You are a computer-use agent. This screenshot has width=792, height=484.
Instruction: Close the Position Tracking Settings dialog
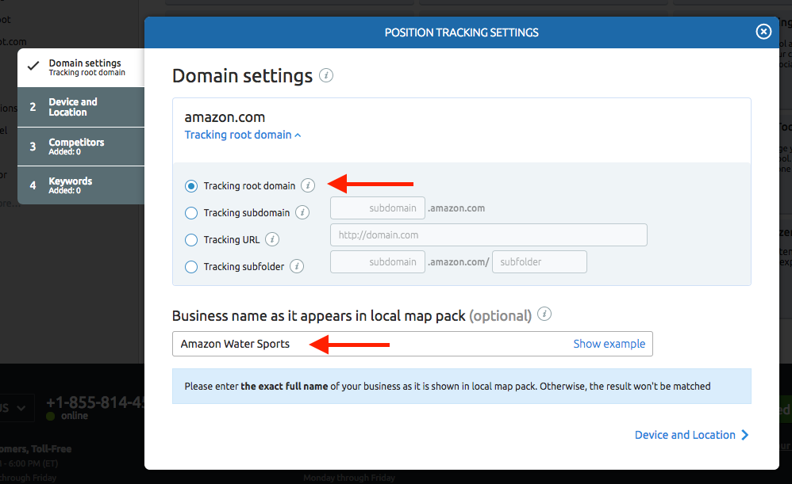[763, 32]
